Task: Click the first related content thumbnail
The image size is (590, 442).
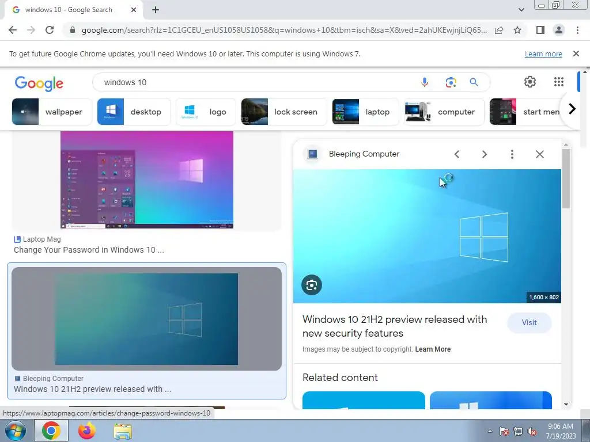Action: pyautogui.click(x=364, y=400)
